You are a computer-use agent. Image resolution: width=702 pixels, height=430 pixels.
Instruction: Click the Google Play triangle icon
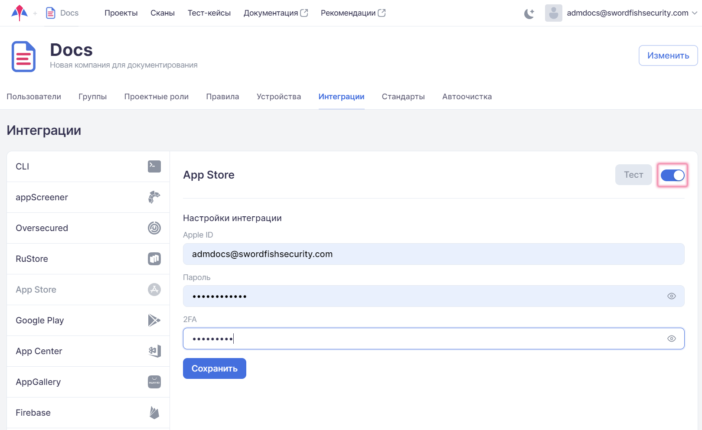154,320
